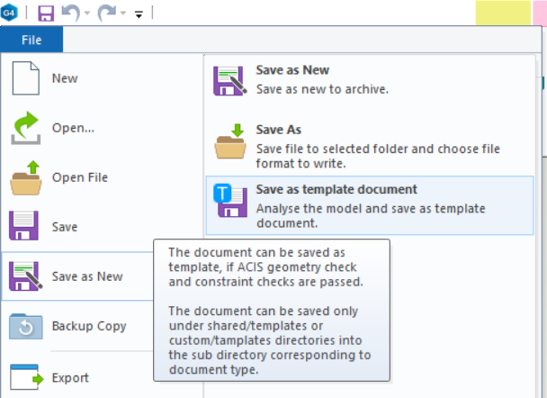Screen dimensions: 547x398
Task: Expand the quick access toolbar customize menu
Action: click(139, 14)
